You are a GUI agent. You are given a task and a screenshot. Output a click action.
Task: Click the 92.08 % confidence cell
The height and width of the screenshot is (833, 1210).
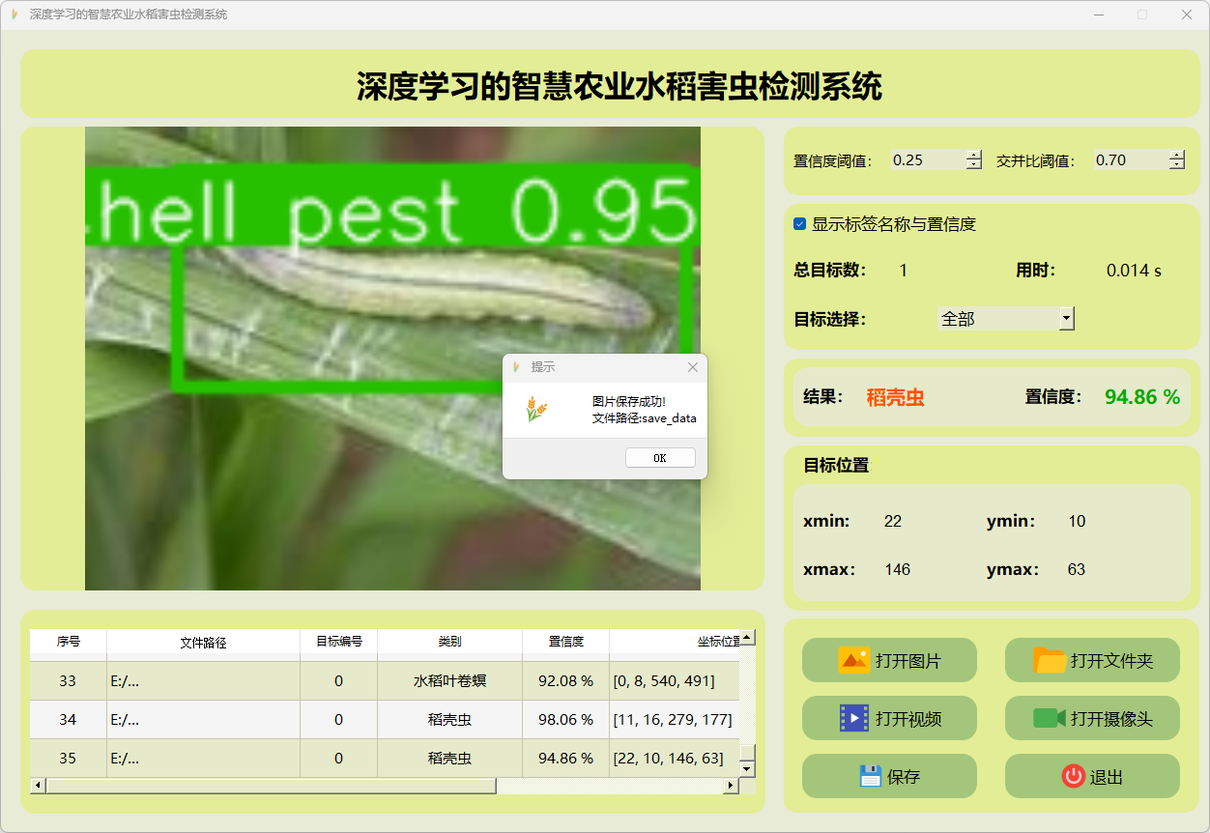tap(565, 681)
